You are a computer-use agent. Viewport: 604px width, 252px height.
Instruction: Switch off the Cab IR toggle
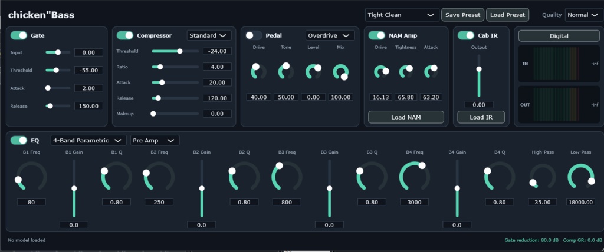pos(466,35)
